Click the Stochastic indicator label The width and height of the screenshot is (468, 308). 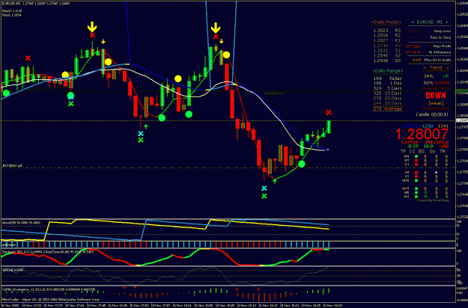[48, 252]
